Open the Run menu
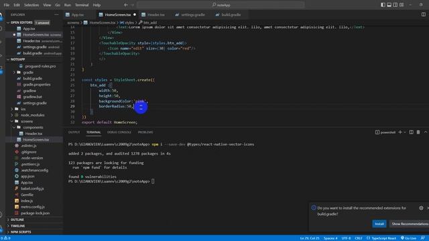This screenshot has height=241, width=429. [67, 5]
